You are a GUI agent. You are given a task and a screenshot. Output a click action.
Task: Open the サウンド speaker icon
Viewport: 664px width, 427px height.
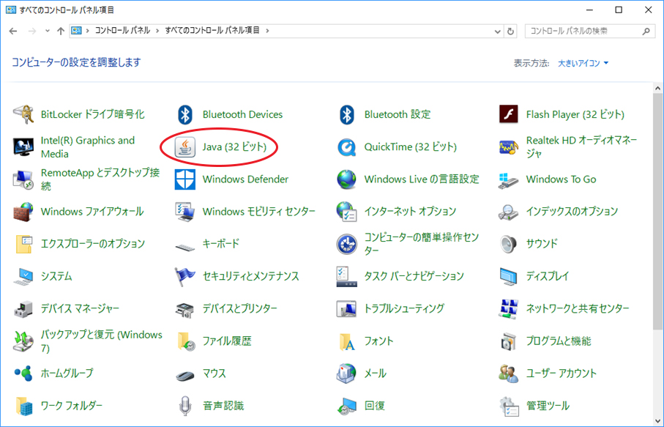(x=509, y=244)
